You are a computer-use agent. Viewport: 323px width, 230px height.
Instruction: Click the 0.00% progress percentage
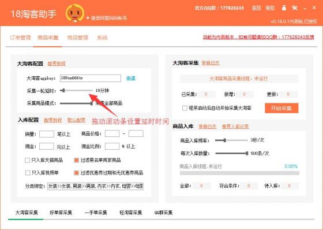coord(291,166)
